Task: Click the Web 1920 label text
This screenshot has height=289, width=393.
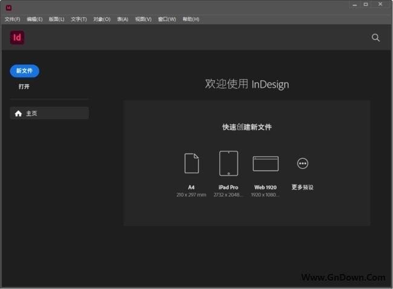Action: click(x=265, y=187)
